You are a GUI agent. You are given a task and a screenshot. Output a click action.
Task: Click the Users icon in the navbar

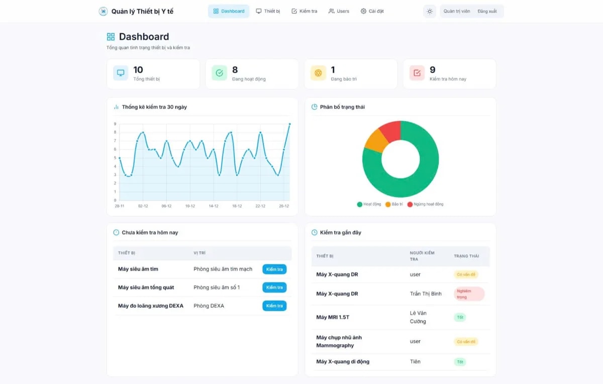click(x=330, y=11)
